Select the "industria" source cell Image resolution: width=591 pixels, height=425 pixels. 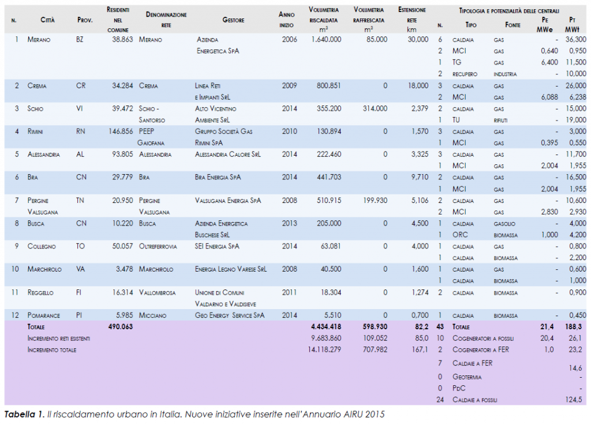click(505, 74)
